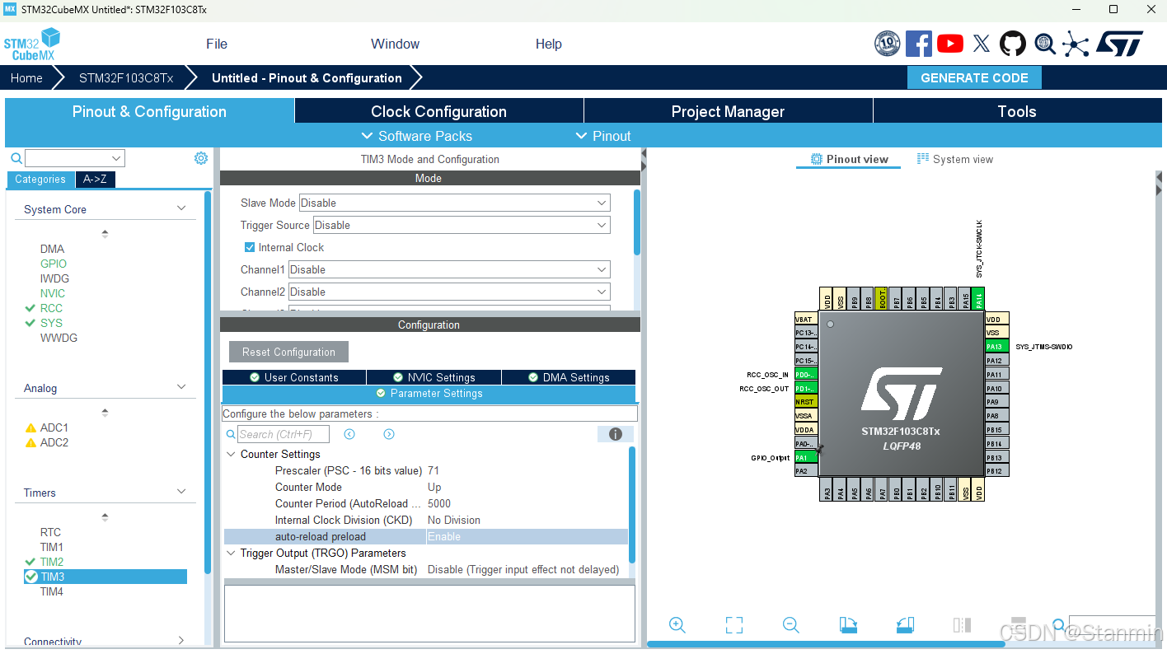Open the ST community network icon
The height and width of the screenshot is (654, 1167).
click(x=1076, y=44)
